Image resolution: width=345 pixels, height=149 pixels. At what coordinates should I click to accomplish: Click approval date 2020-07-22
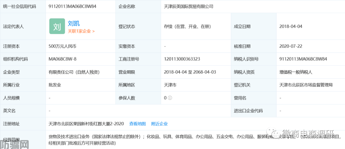point(291,46)
